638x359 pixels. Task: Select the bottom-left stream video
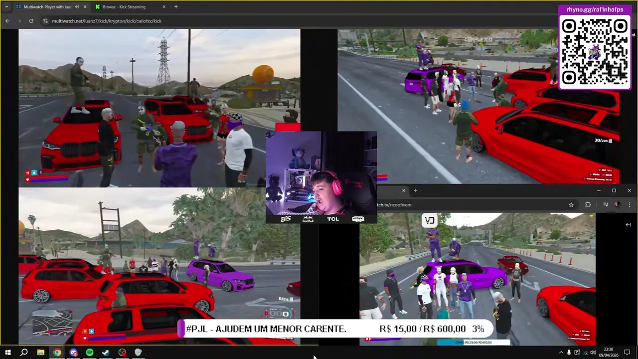tap(159, 266)
